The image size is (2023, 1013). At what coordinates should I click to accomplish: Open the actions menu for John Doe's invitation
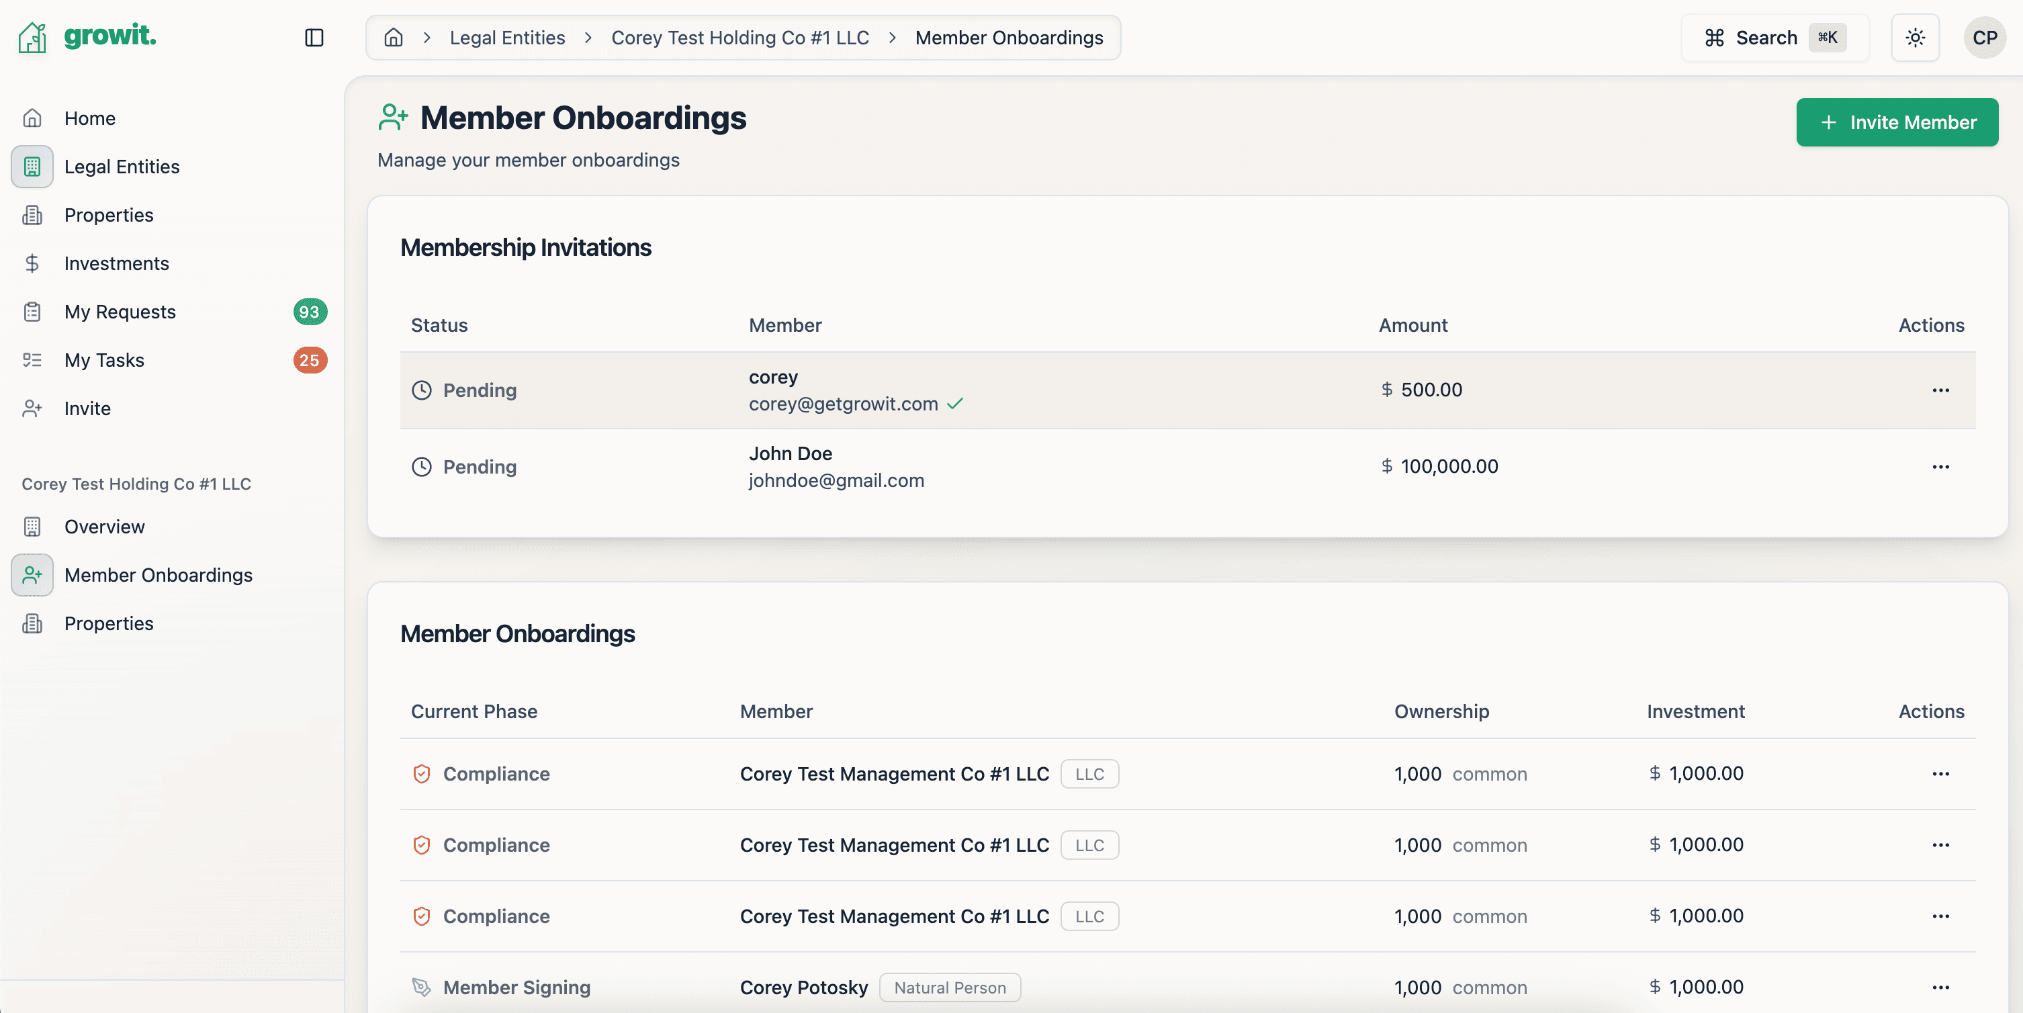tap(1940, 466)
